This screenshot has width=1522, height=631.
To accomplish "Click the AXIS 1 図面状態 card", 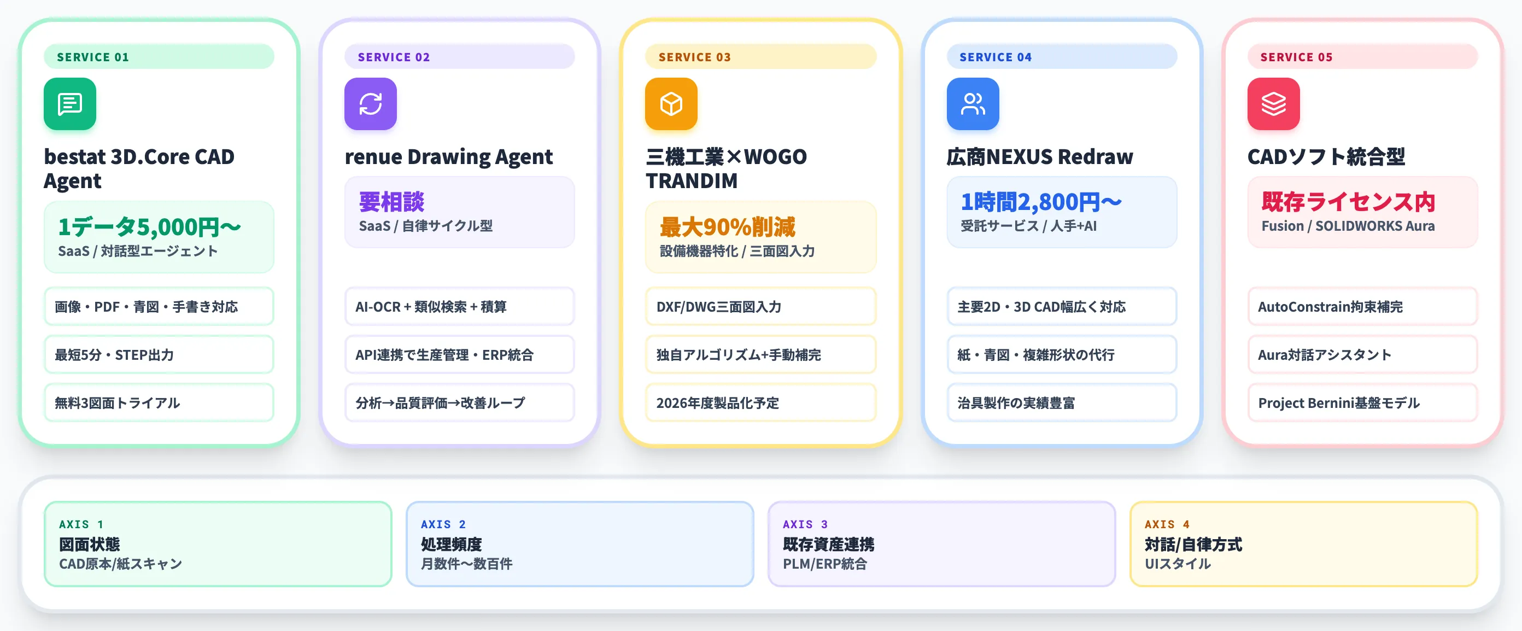I will pos(218,544).
